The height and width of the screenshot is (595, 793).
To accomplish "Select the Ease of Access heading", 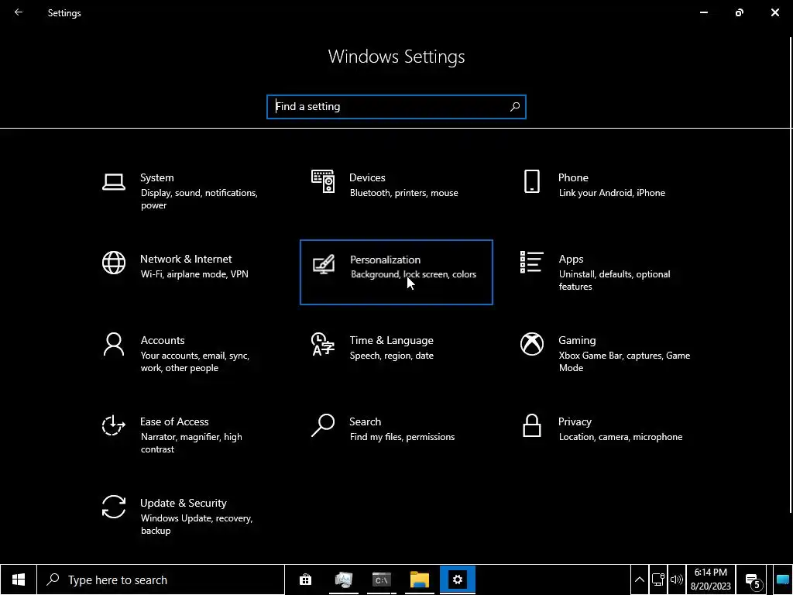I will (x=174, y=422).
